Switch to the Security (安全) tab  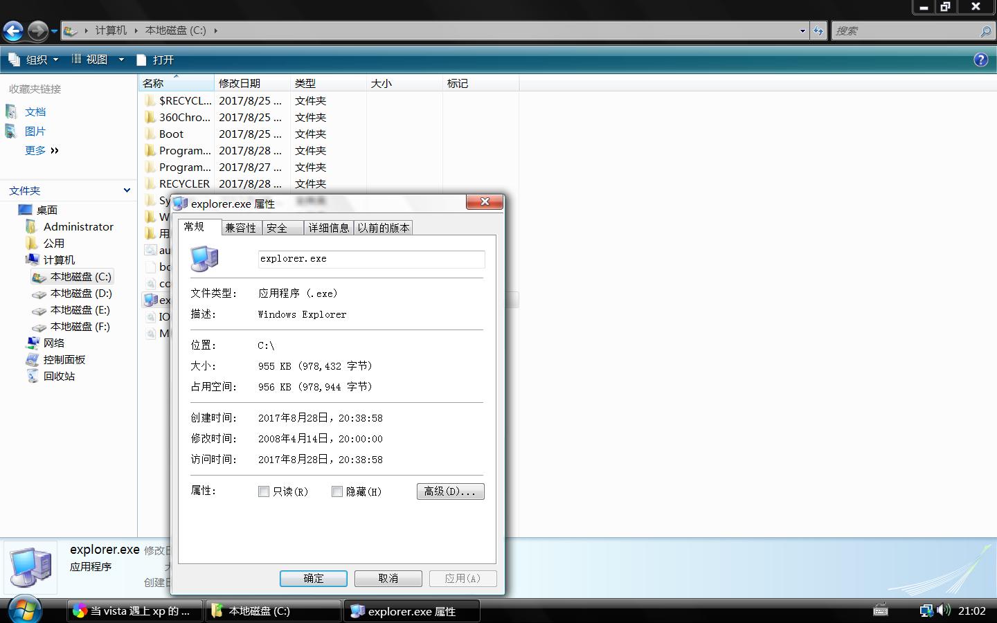pyautogui.click(x=282, y=228)
